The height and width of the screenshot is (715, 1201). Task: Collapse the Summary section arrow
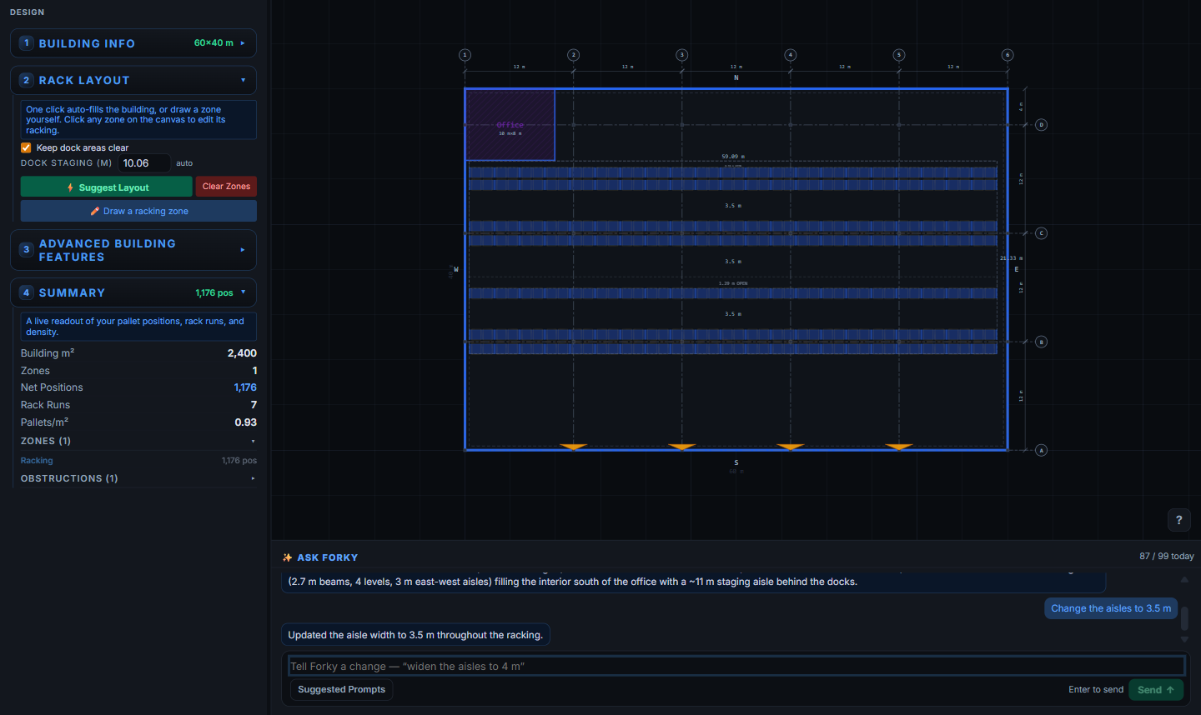pos(243,292)
